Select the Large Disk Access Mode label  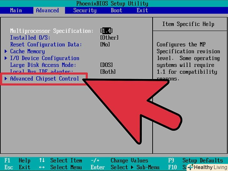click(x=43, y=65)
